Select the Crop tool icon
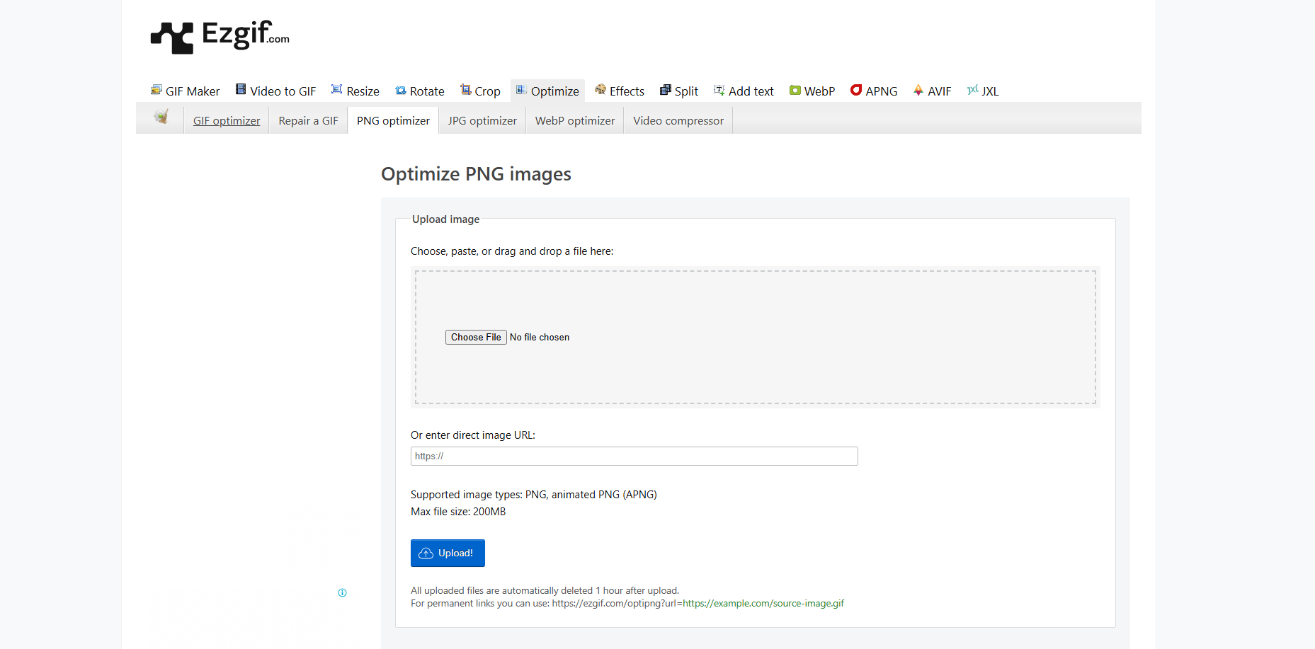 click(x=465, y=90)
